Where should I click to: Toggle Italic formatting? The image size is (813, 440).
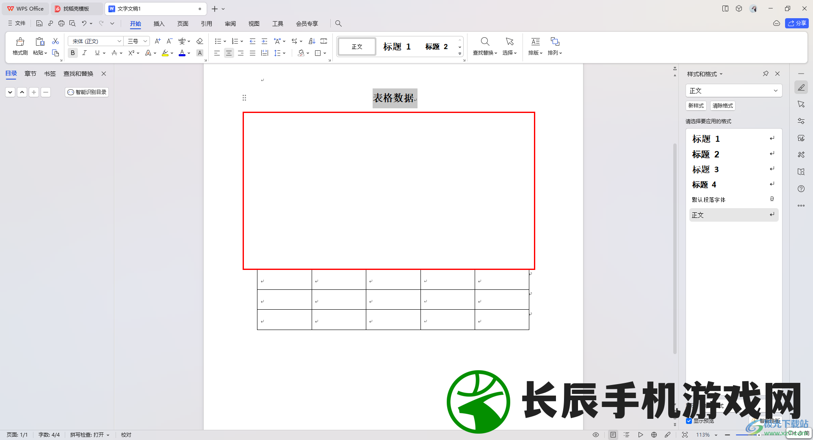(x=85, y=53)
